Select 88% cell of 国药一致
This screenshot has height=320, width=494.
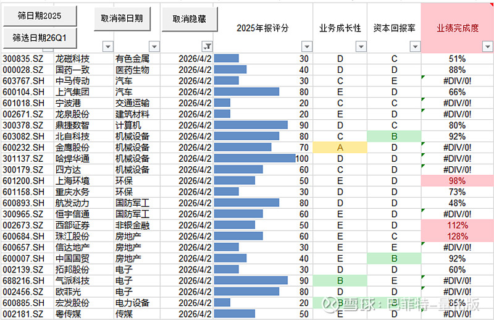[458, 70]
